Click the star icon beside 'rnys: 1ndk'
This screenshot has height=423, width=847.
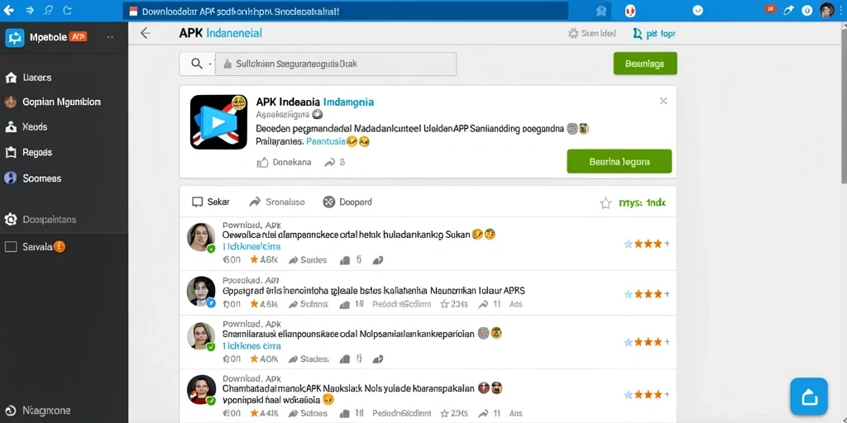point(605,203)
